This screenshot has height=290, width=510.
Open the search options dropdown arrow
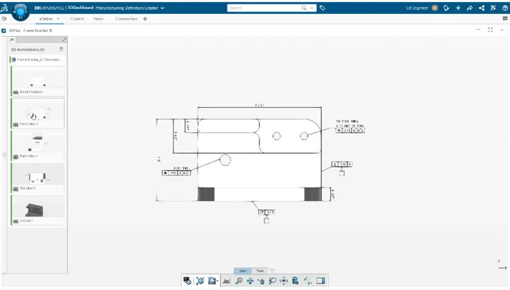pyautogui.click(x=312, y=8)
